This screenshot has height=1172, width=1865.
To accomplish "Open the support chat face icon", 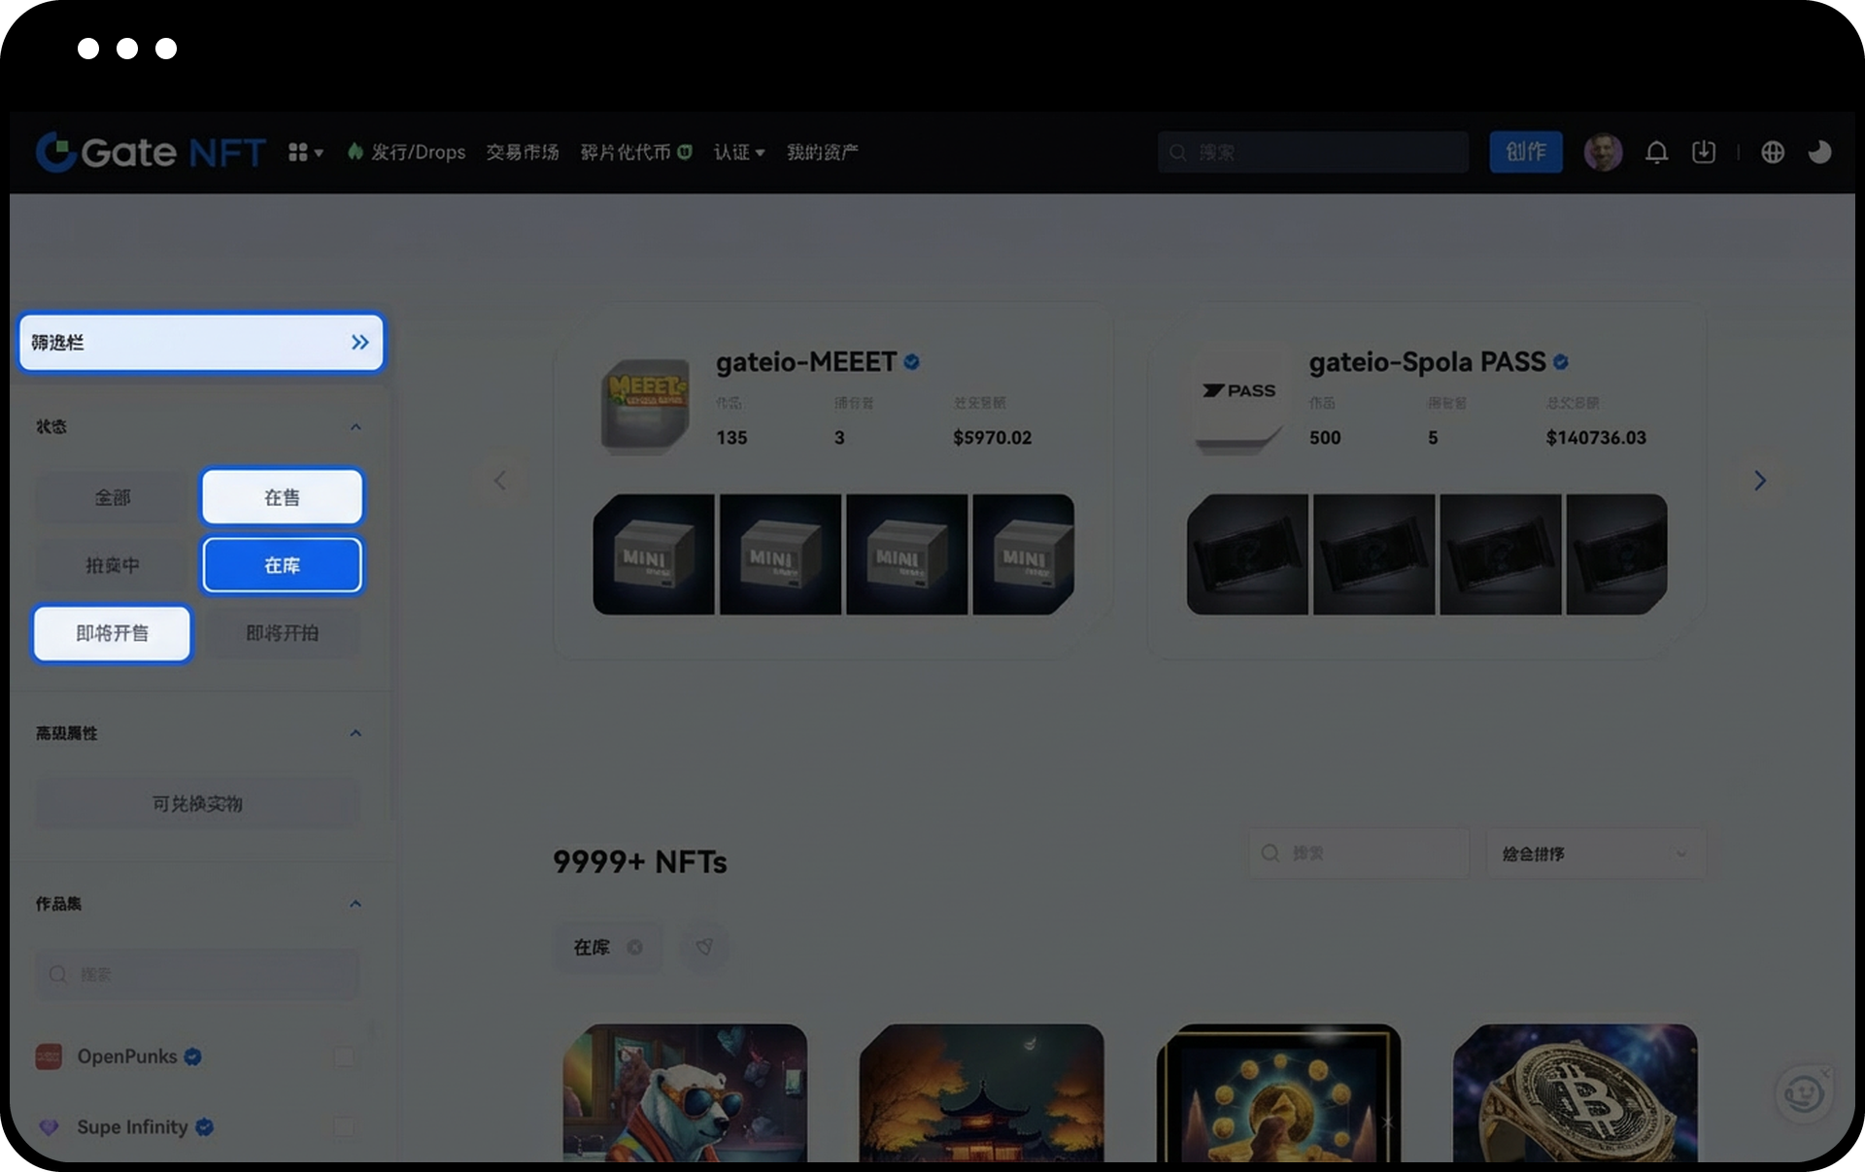I will pos(1804,1094).
